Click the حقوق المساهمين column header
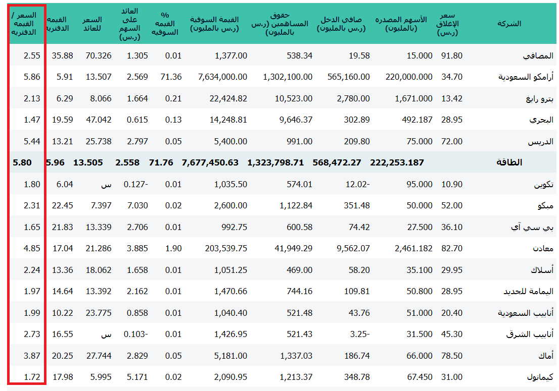The height and width of the screenshot is (391, 559). click(280, 24)
